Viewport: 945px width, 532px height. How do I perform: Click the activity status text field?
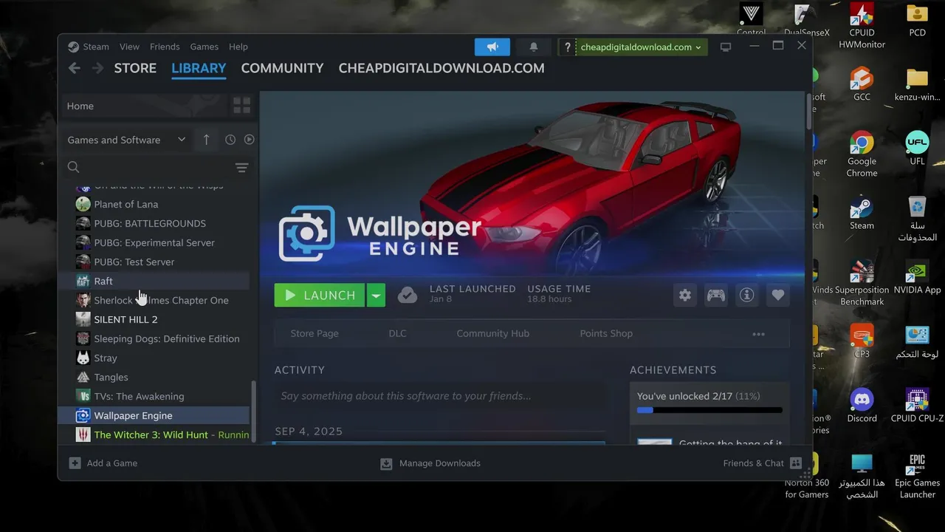[x=439, y=396]
